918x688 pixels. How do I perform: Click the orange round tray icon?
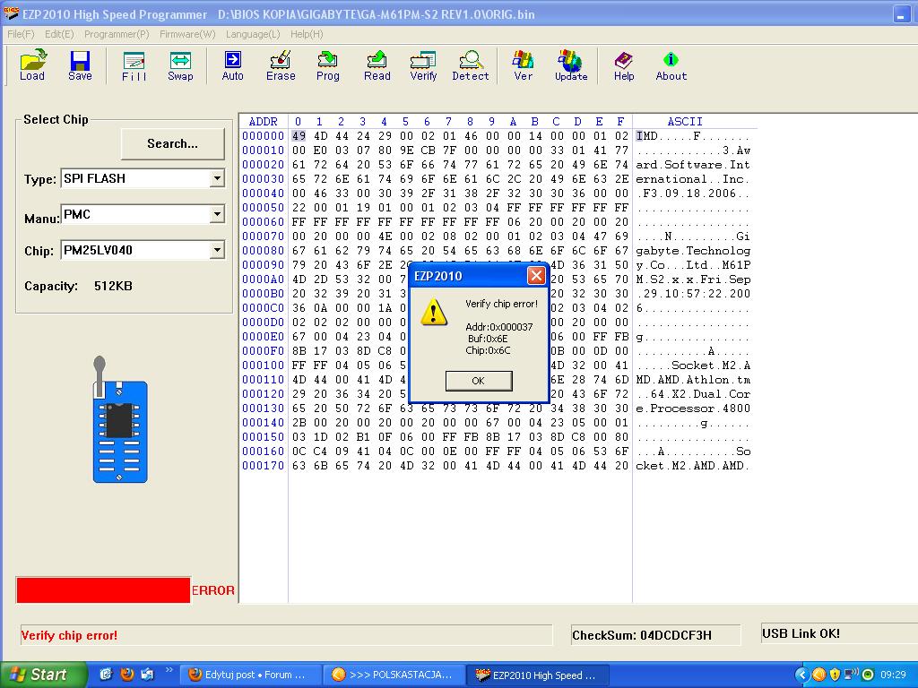tap(819, 675)
